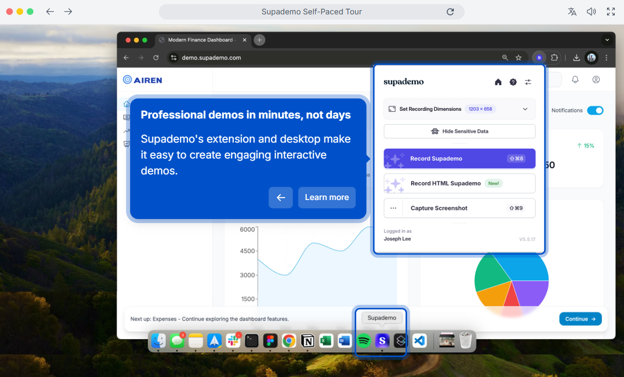Open Notion from the Dock
This screenshot has width=624, height=377.
coord(307,341)
